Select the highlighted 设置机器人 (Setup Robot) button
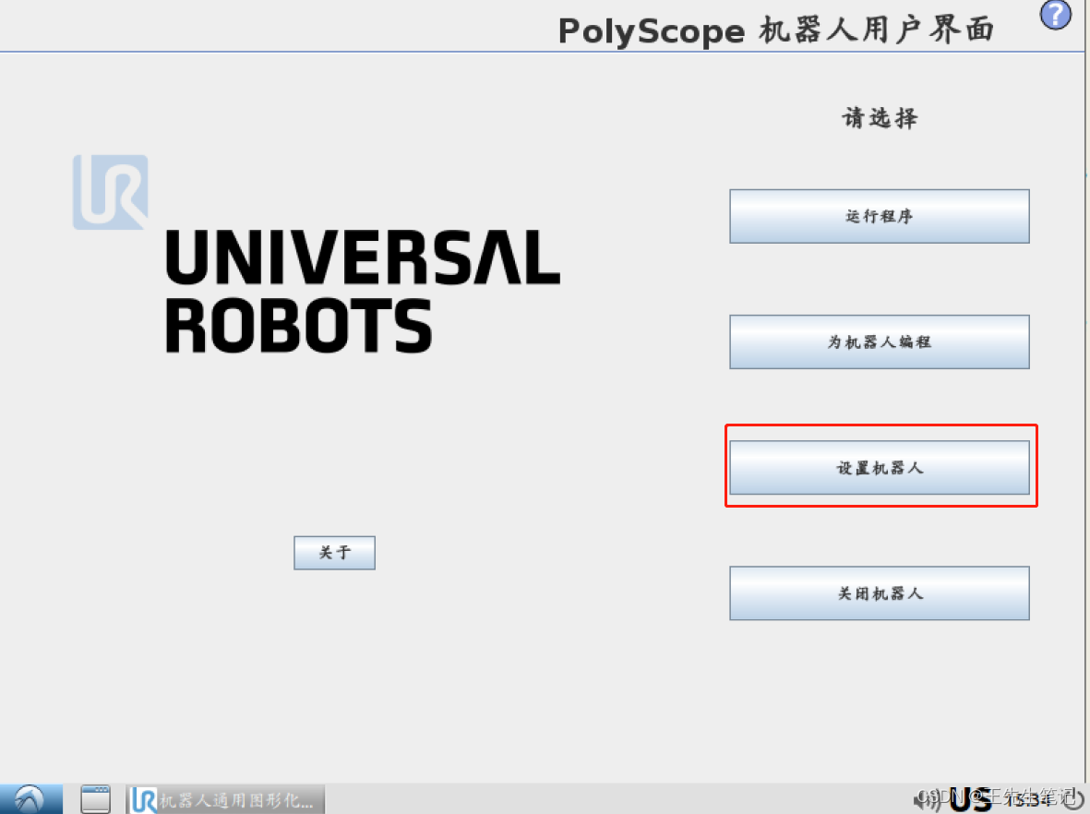The width and height of the screenshot is (1090, 814). (879, 467)
